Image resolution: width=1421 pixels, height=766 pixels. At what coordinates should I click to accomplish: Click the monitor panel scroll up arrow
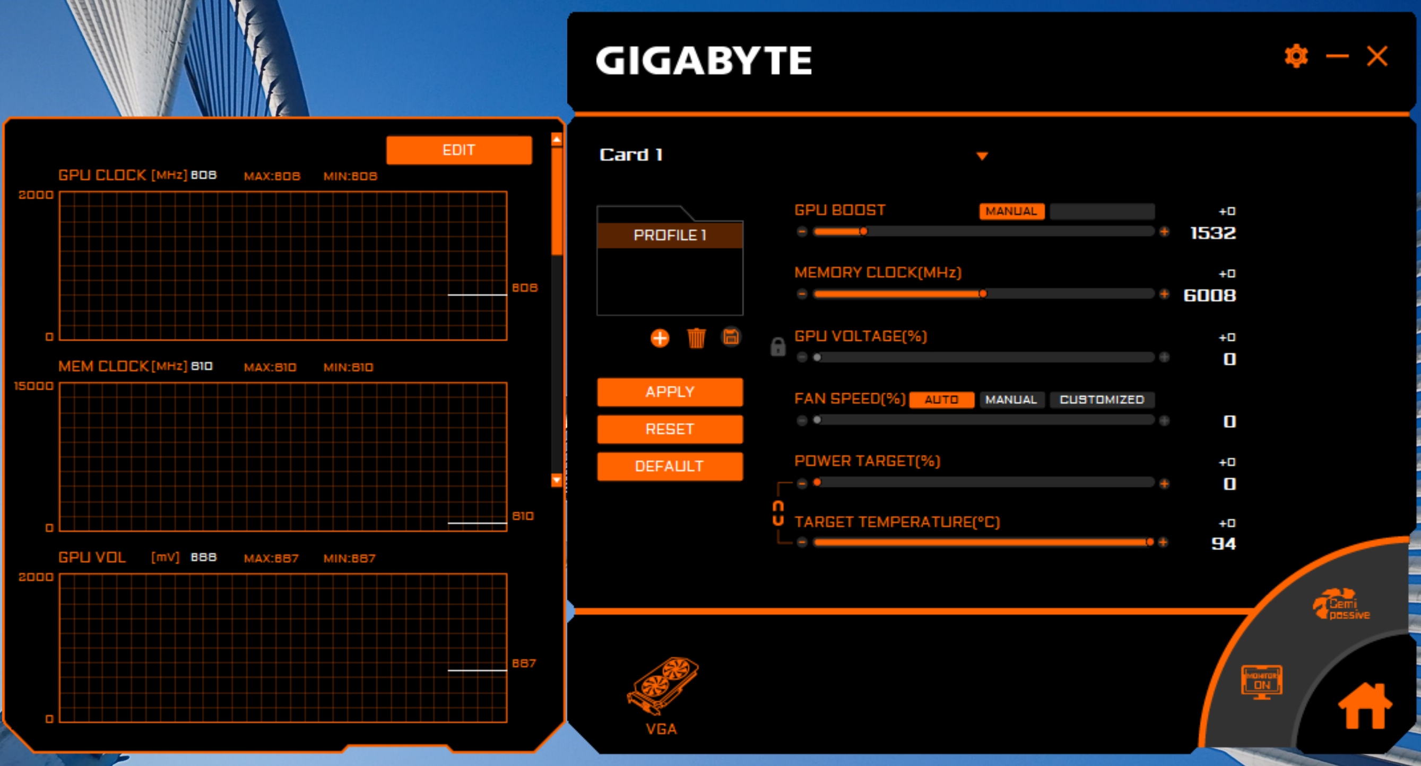(x=557, y=140)
